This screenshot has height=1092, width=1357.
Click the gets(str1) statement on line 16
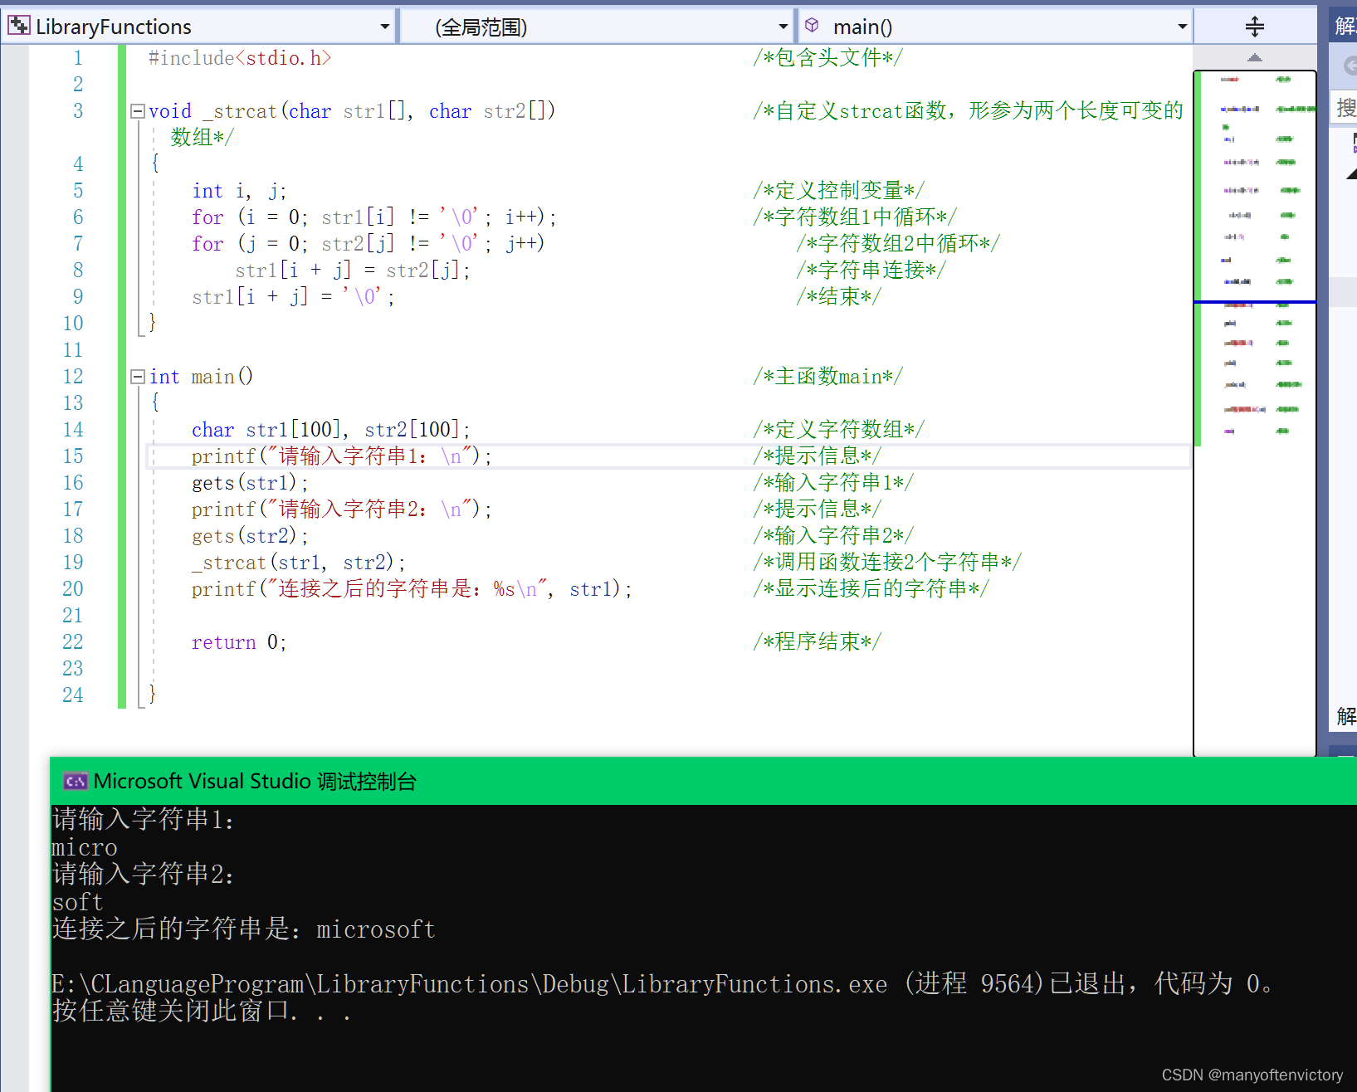click(x=250, y=483)
